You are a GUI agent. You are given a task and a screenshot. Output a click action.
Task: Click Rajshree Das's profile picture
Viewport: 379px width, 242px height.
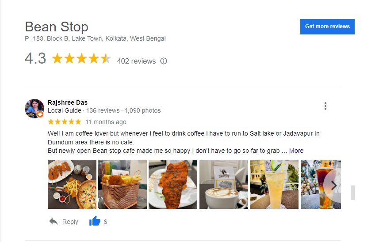[x=34, y=109]
